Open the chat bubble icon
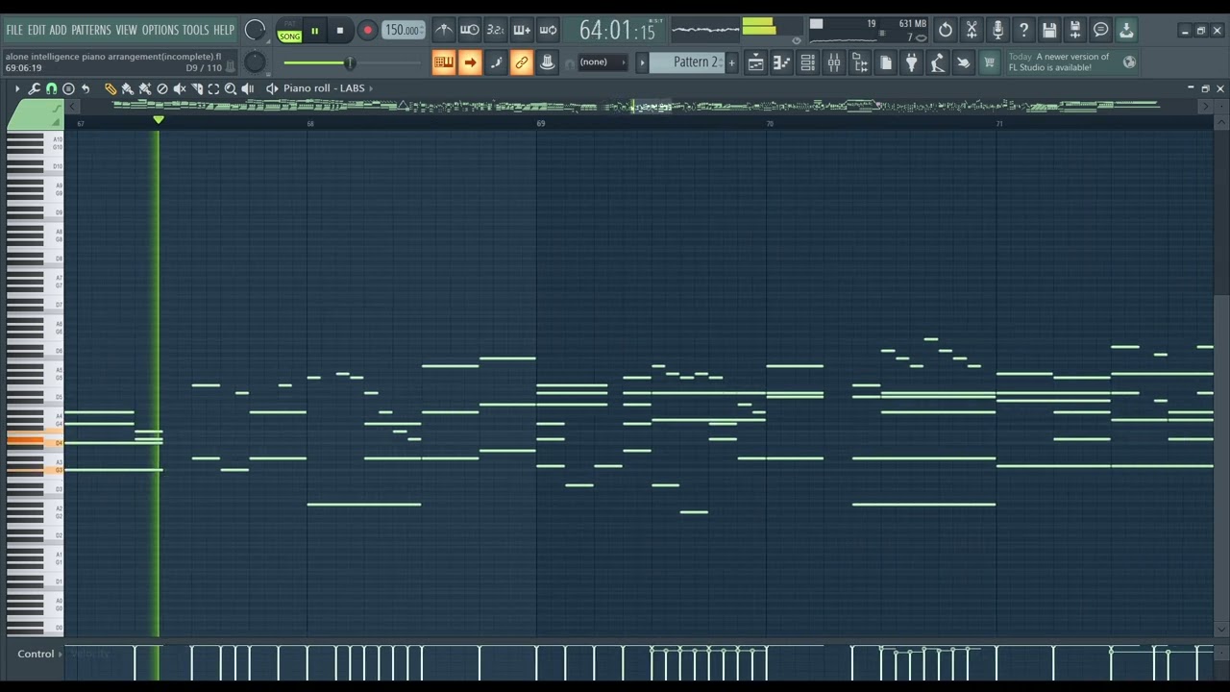 click(x=1101, y=31)
